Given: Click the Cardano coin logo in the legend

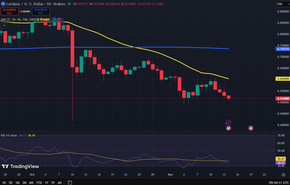Looking at the screenshot, I should 3,4.
